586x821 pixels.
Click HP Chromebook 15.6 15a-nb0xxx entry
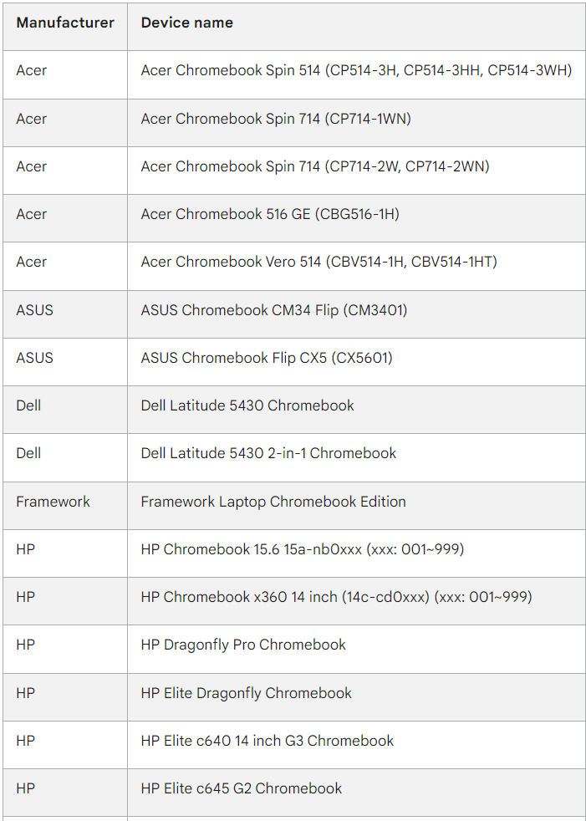[x=302, y=549]
